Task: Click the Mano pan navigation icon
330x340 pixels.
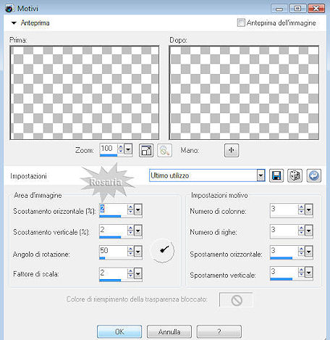Action: tap(232, 150)
